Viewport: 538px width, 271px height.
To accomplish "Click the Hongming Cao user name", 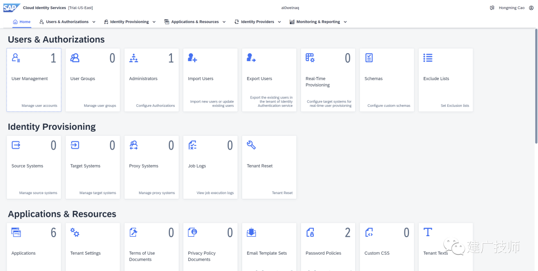I will pos(512,7).
